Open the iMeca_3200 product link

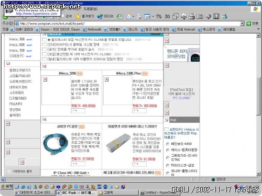pos(68,73)
